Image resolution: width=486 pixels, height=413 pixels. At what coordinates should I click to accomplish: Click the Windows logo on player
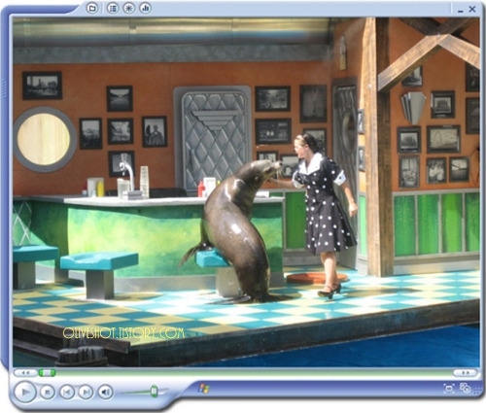click(204, 389)
